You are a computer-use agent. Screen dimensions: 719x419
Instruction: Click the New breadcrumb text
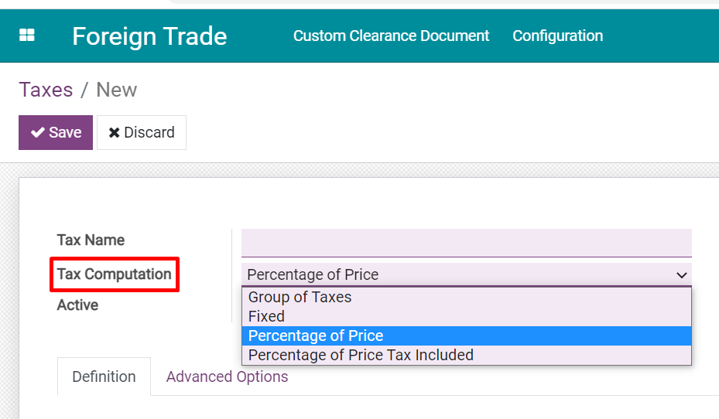click(116, 90)
